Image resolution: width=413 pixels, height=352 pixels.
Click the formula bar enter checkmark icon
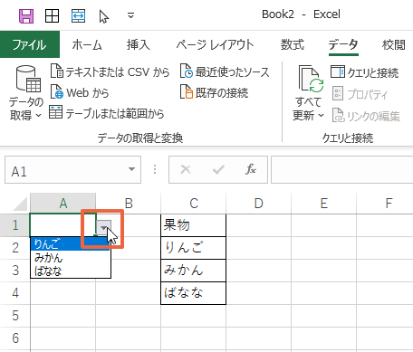(218, 169)
